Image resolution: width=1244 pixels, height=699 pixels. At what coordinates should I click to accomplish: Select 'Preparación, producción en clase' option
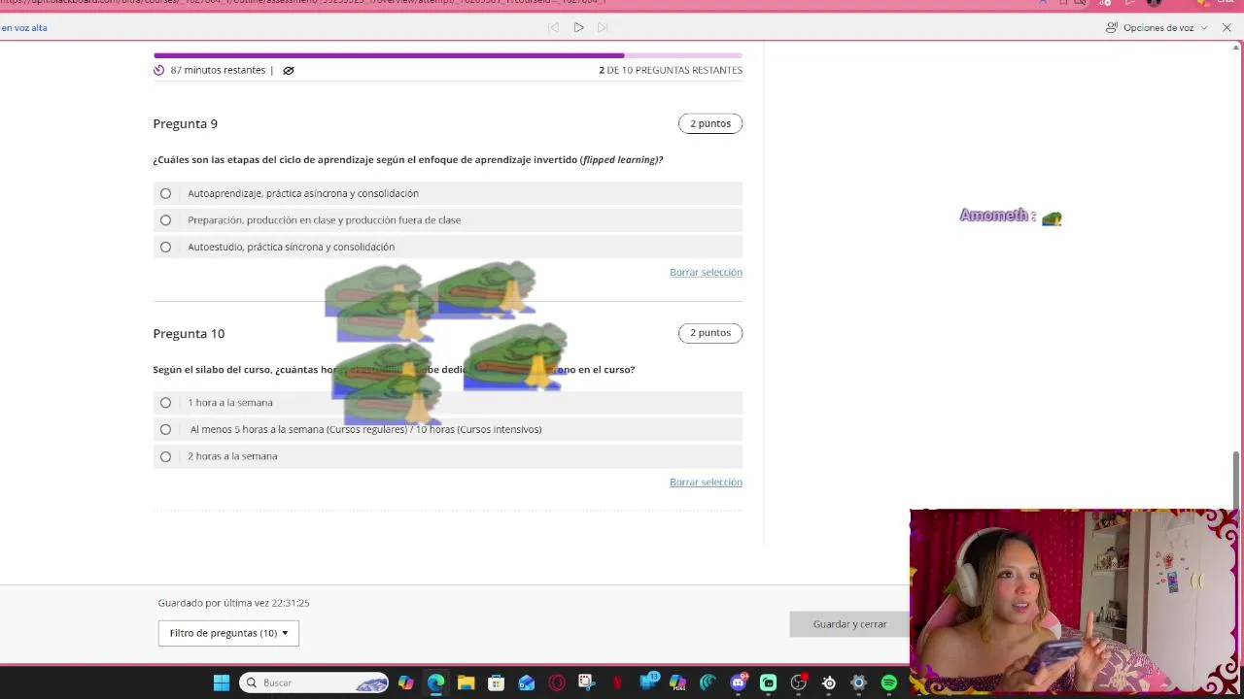click(x=447, y=220)
